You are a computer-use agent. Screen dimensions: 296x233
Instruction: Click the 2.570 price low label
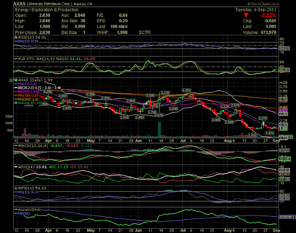click(x=159, y=115)
